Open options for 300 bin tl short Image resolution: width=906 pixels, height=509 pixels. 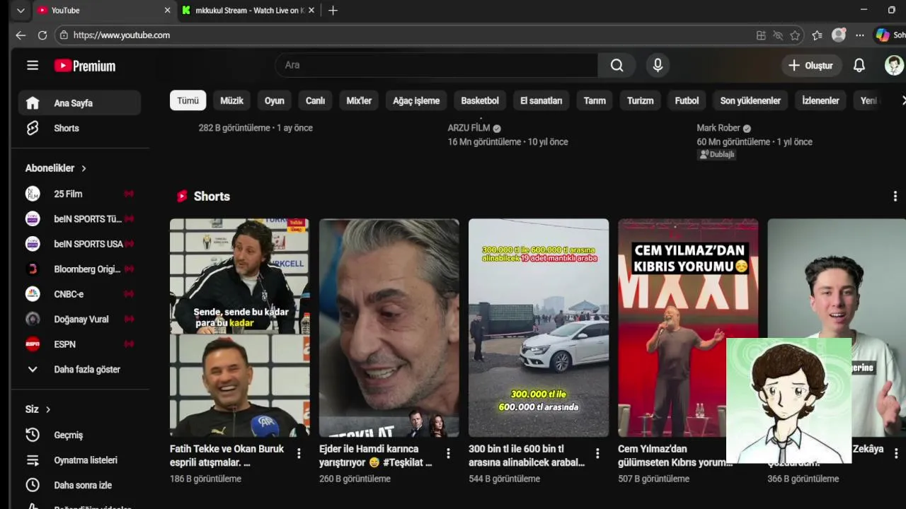point(597,453)
